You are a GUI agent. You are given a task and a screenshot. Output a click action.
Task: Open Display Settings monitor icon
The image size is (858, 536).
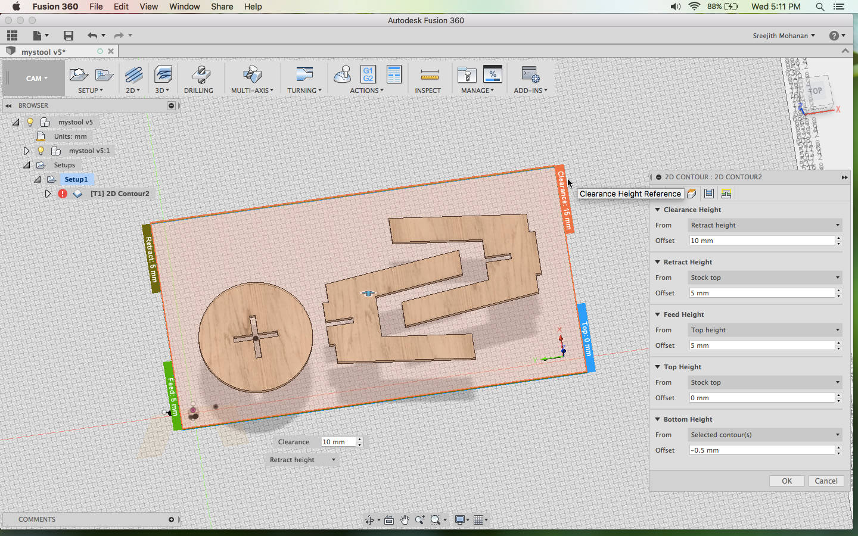tap(460, 520)
